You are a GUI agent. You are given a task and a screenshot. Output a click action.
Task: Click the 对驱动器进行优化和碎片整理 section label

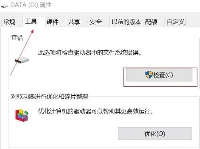(50, 96)
